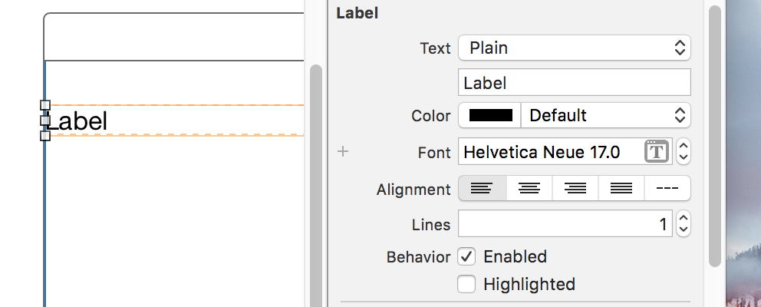This screenshot has width=761, height=307.
Task: Click the inspector panel vertical scrollbar
Action: pyautogui.click(x=714, y=136)
